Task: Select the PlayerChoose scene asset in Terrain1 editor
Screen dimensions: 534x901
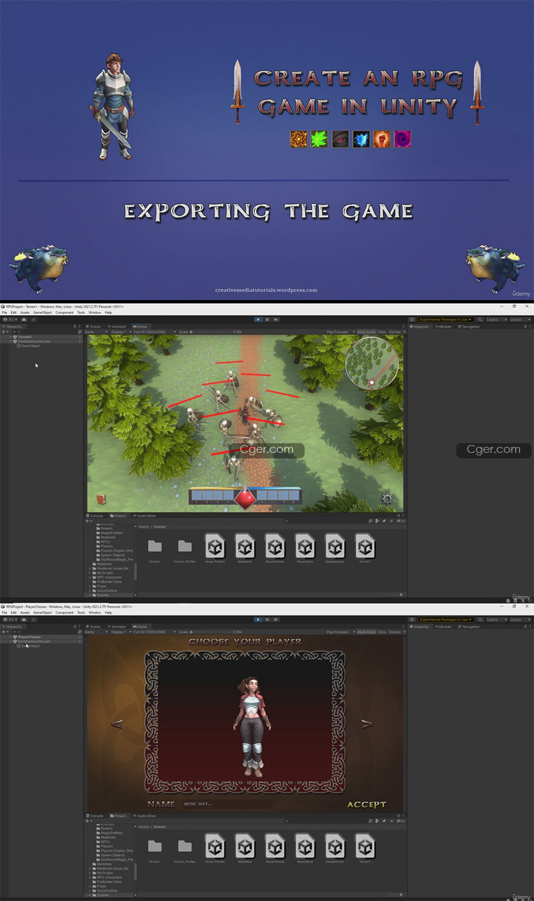Action: click(x=275, y=548)
